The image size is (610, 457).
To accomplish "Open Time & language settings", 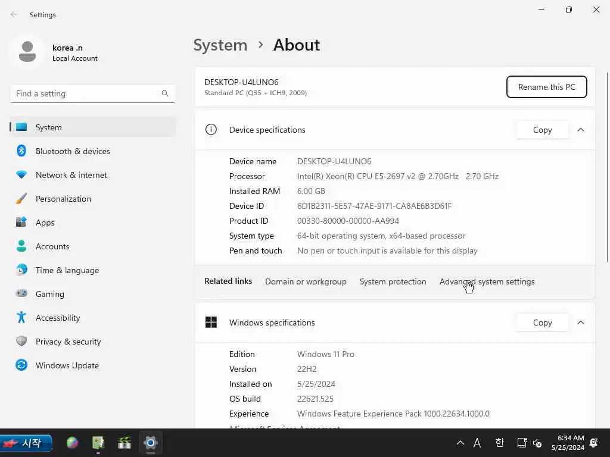I will pos(93,270).
